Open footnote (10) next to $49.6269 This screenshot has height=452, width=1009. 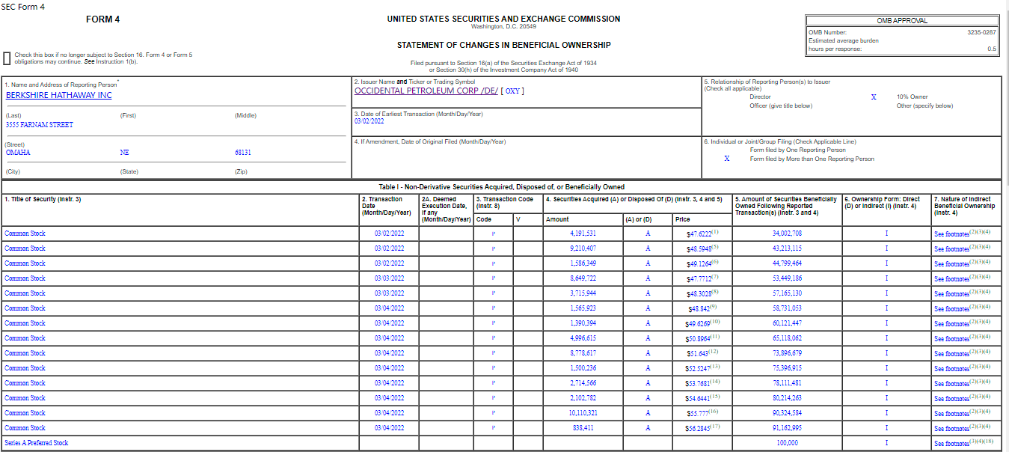click(716, 321)
